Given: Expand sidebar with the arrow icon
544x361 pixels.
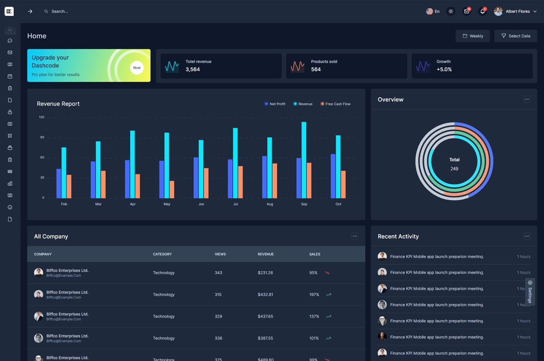Looking at the screenshot, I should click(x=30, y=11).
